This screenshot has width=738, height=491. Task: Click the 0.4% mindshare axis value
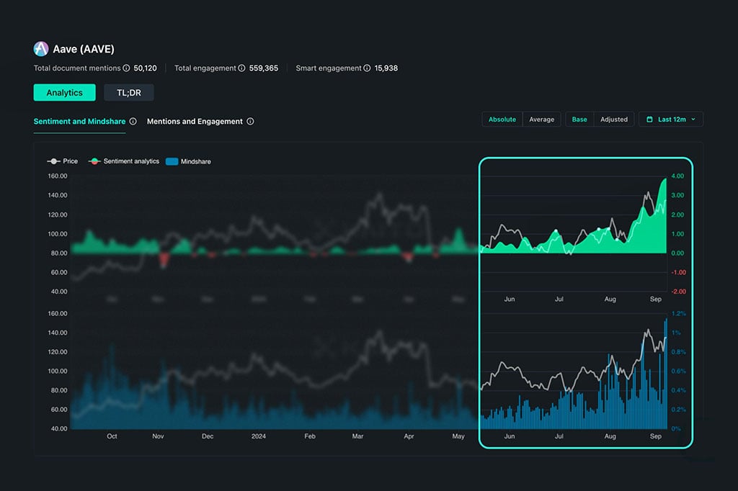[679, 390]
